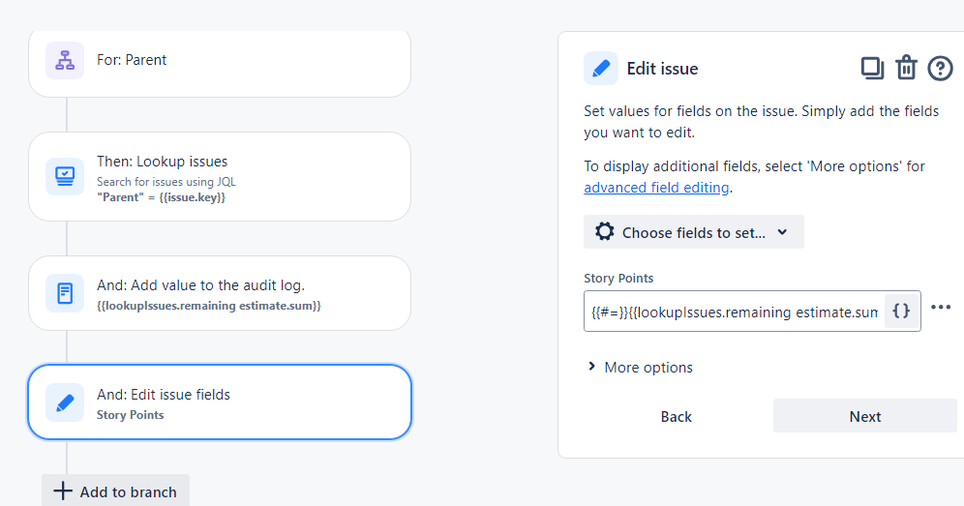Select the And: Edit issue fields step
964x506 pixels.
tap(220, 402)
